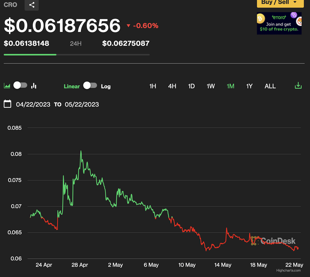The width and height of the screenshot is (310, 277).
Task: Click the 0.08 y-axis label
Action: (x=16, y=154)
